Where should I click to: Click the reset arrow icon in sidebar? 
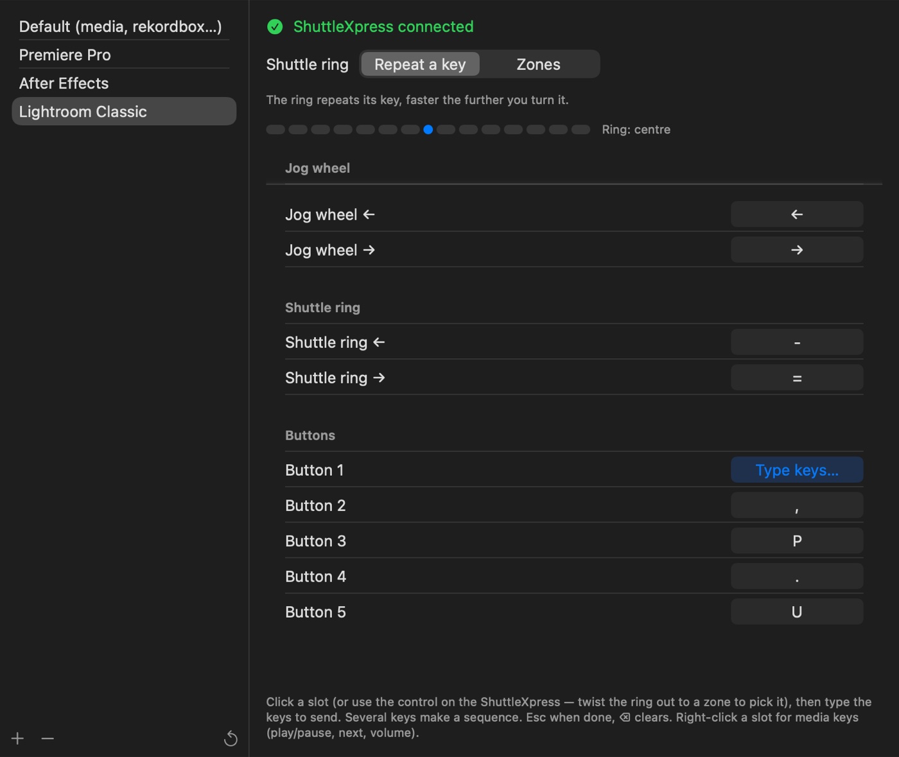[x=231, y=739]
